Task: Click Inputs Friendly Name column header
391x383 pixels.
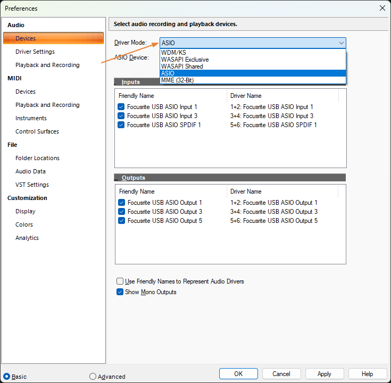Action: 171,96
